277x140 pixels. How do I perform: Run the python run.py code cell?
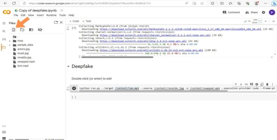coord(74,88)
